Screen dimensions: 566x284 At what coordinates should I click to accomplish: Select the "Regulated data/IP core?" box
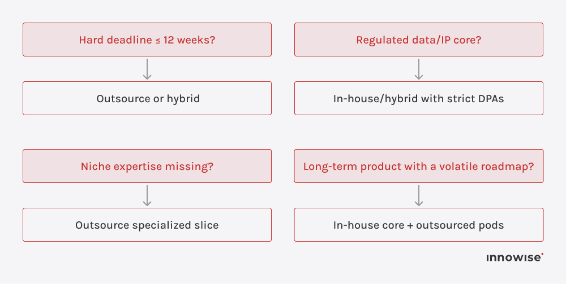pos(419,40)
